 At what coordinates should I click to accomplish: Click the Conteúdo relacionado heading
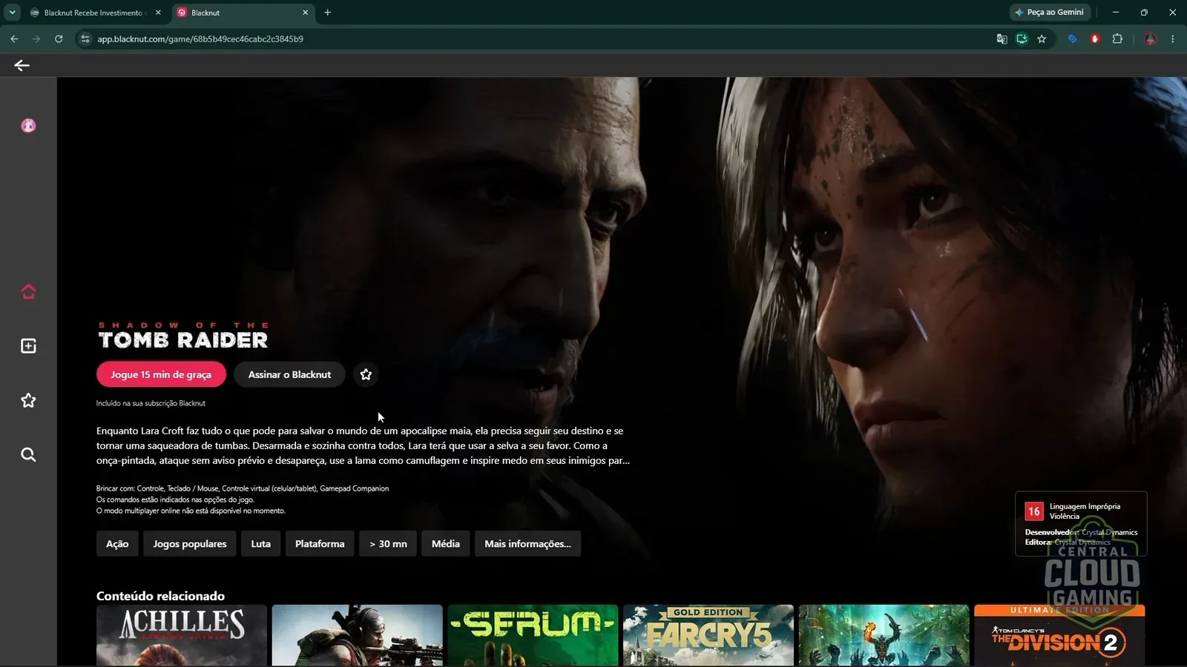[160, 596]
